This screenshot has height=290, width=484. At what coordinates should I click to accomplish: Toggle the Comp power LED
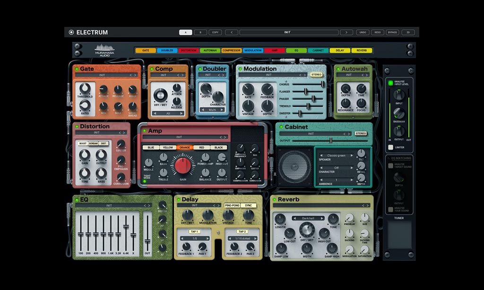click(152, 69)
